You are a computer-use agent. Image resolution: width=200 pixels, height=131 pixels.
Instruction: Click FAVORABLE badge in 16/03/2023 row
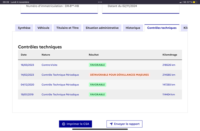pos(97,65)
